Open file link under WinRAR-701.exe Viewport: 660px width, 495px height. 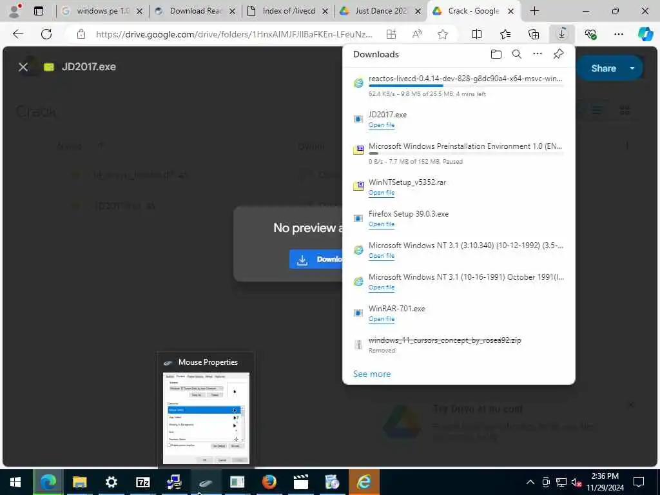[x=382, y=318]
